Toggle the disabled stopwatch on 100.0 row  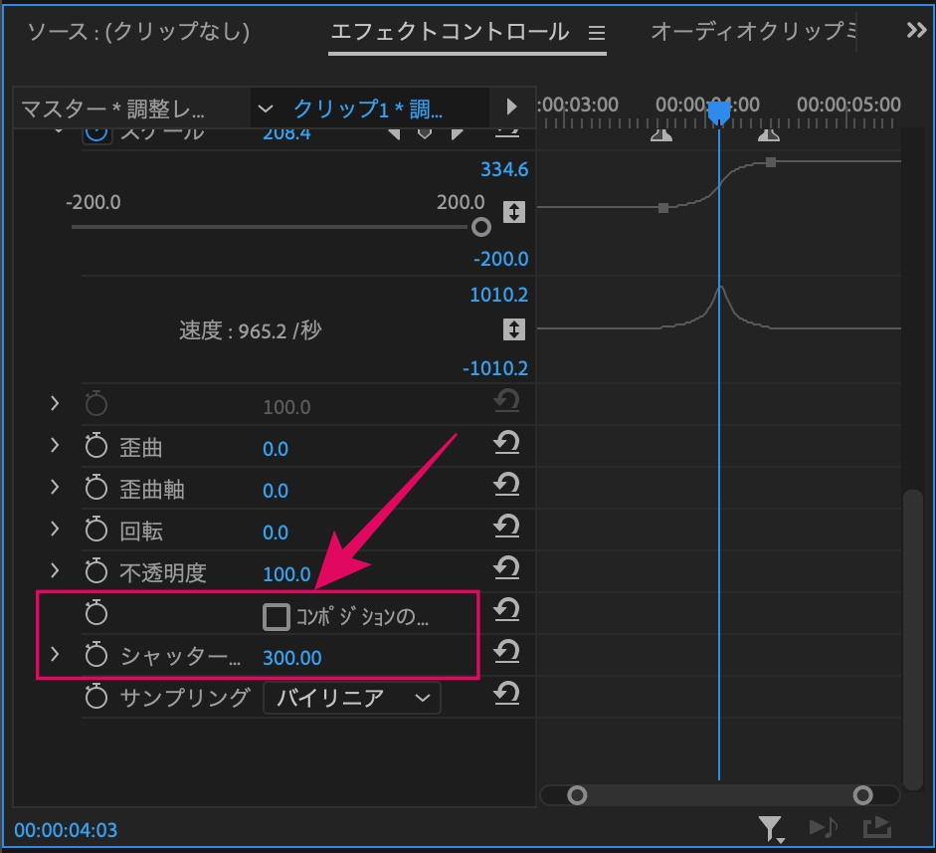pos(95,404)
